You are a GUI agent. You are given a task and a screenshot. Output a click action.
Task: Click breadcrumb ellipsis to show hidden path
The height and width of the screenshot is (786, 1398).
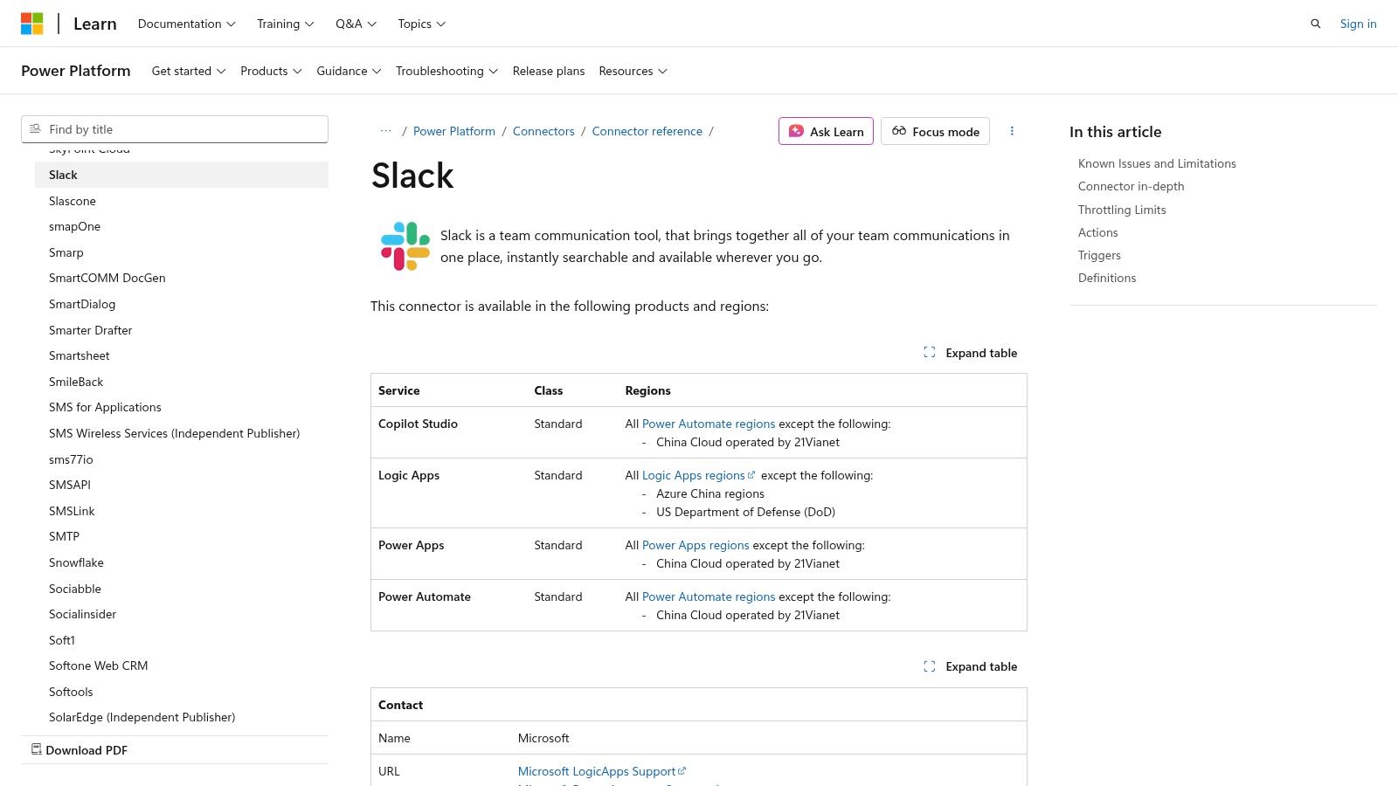(385, 131)
